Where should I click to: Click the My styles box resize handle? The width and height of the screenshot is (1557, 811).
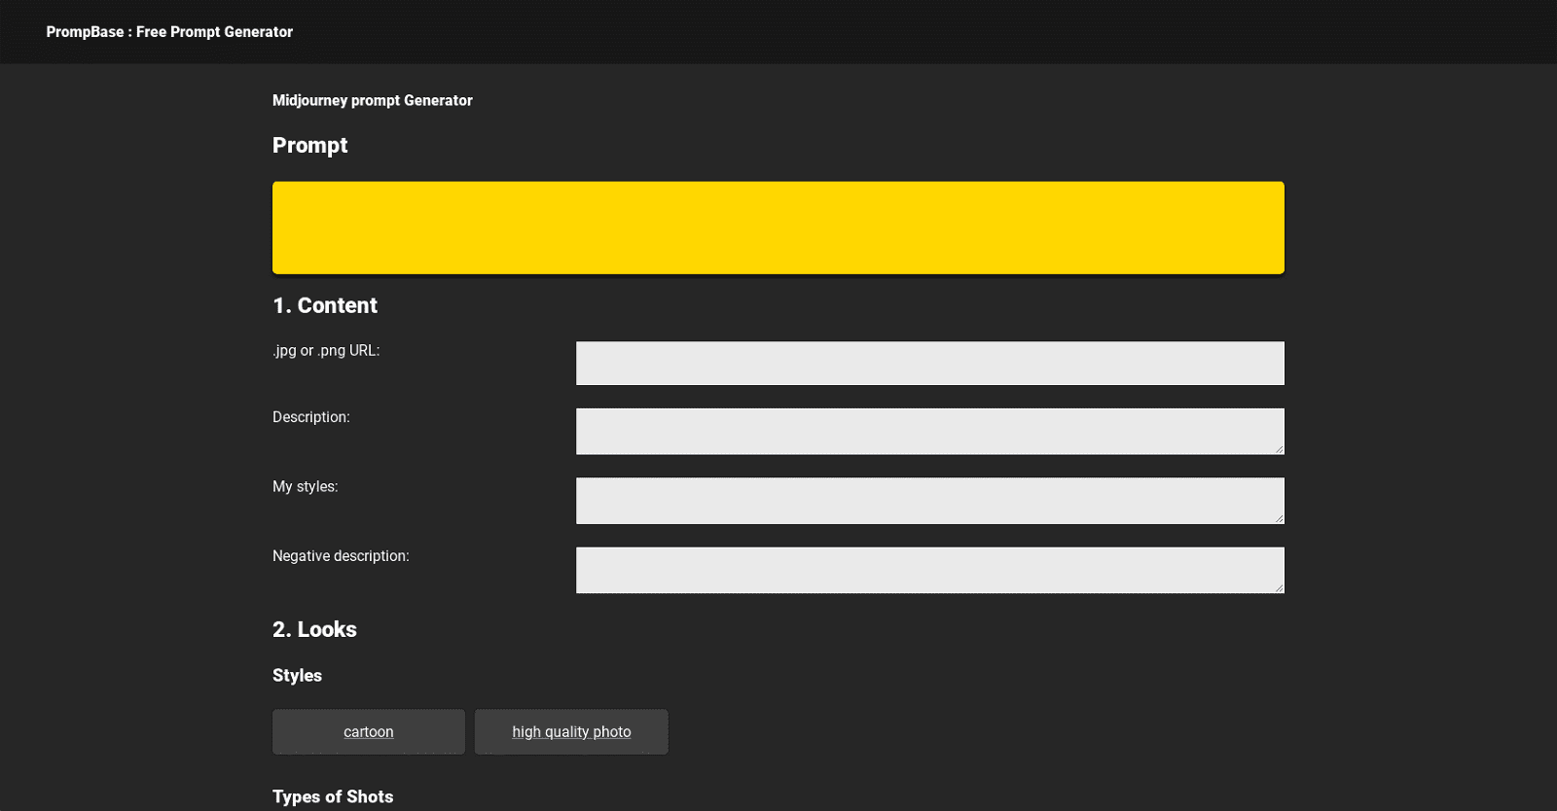1279,518
